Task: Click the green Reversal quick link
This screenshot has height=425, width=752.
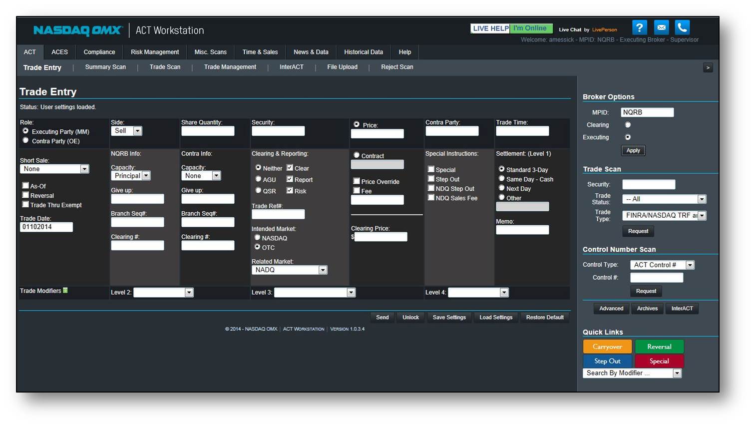Action: click(x=659, y=347)
